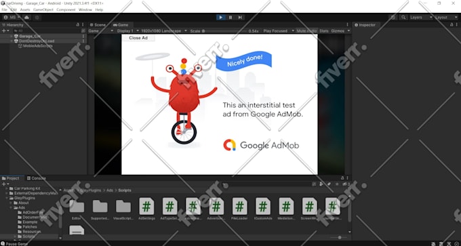This screenshot has height=246, width=461.
Task: Toggle the Hierarchy panel lock icon
Action: [x=78, y=25]
